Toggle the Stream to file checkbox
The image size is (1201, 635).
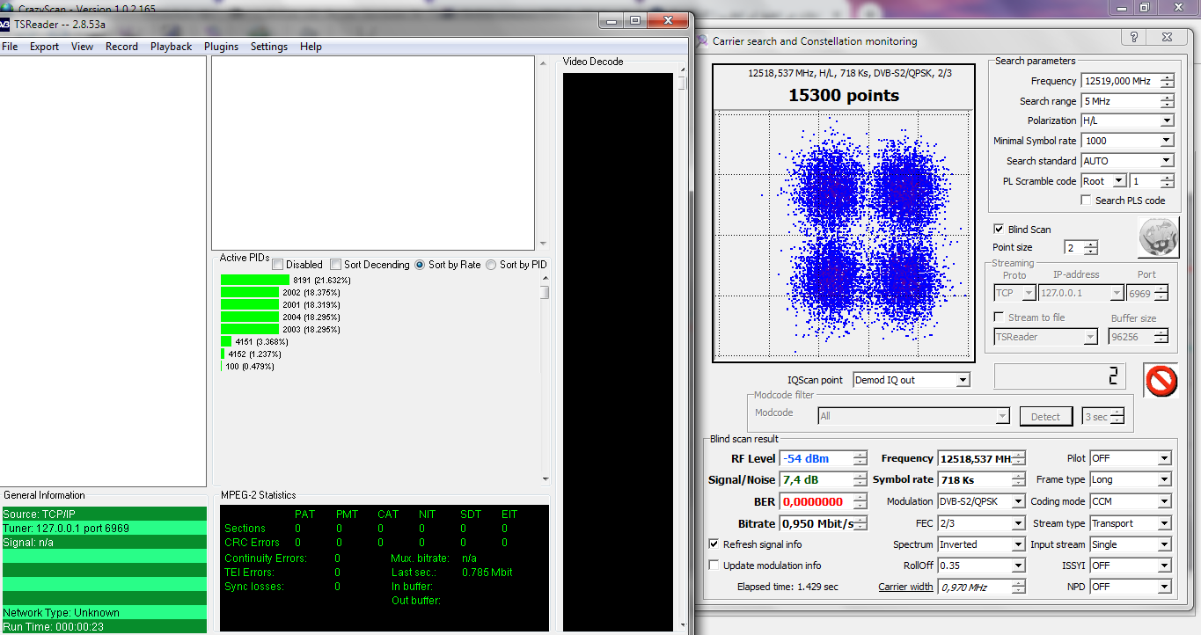999,317
